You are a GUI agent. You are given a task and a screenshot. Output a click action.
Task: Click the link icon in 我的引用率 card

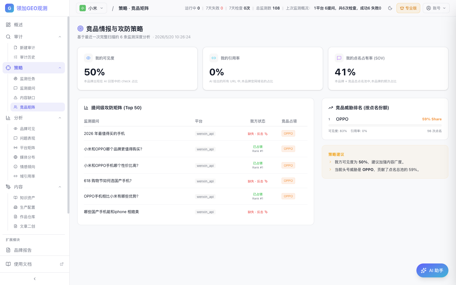(214, 58)
